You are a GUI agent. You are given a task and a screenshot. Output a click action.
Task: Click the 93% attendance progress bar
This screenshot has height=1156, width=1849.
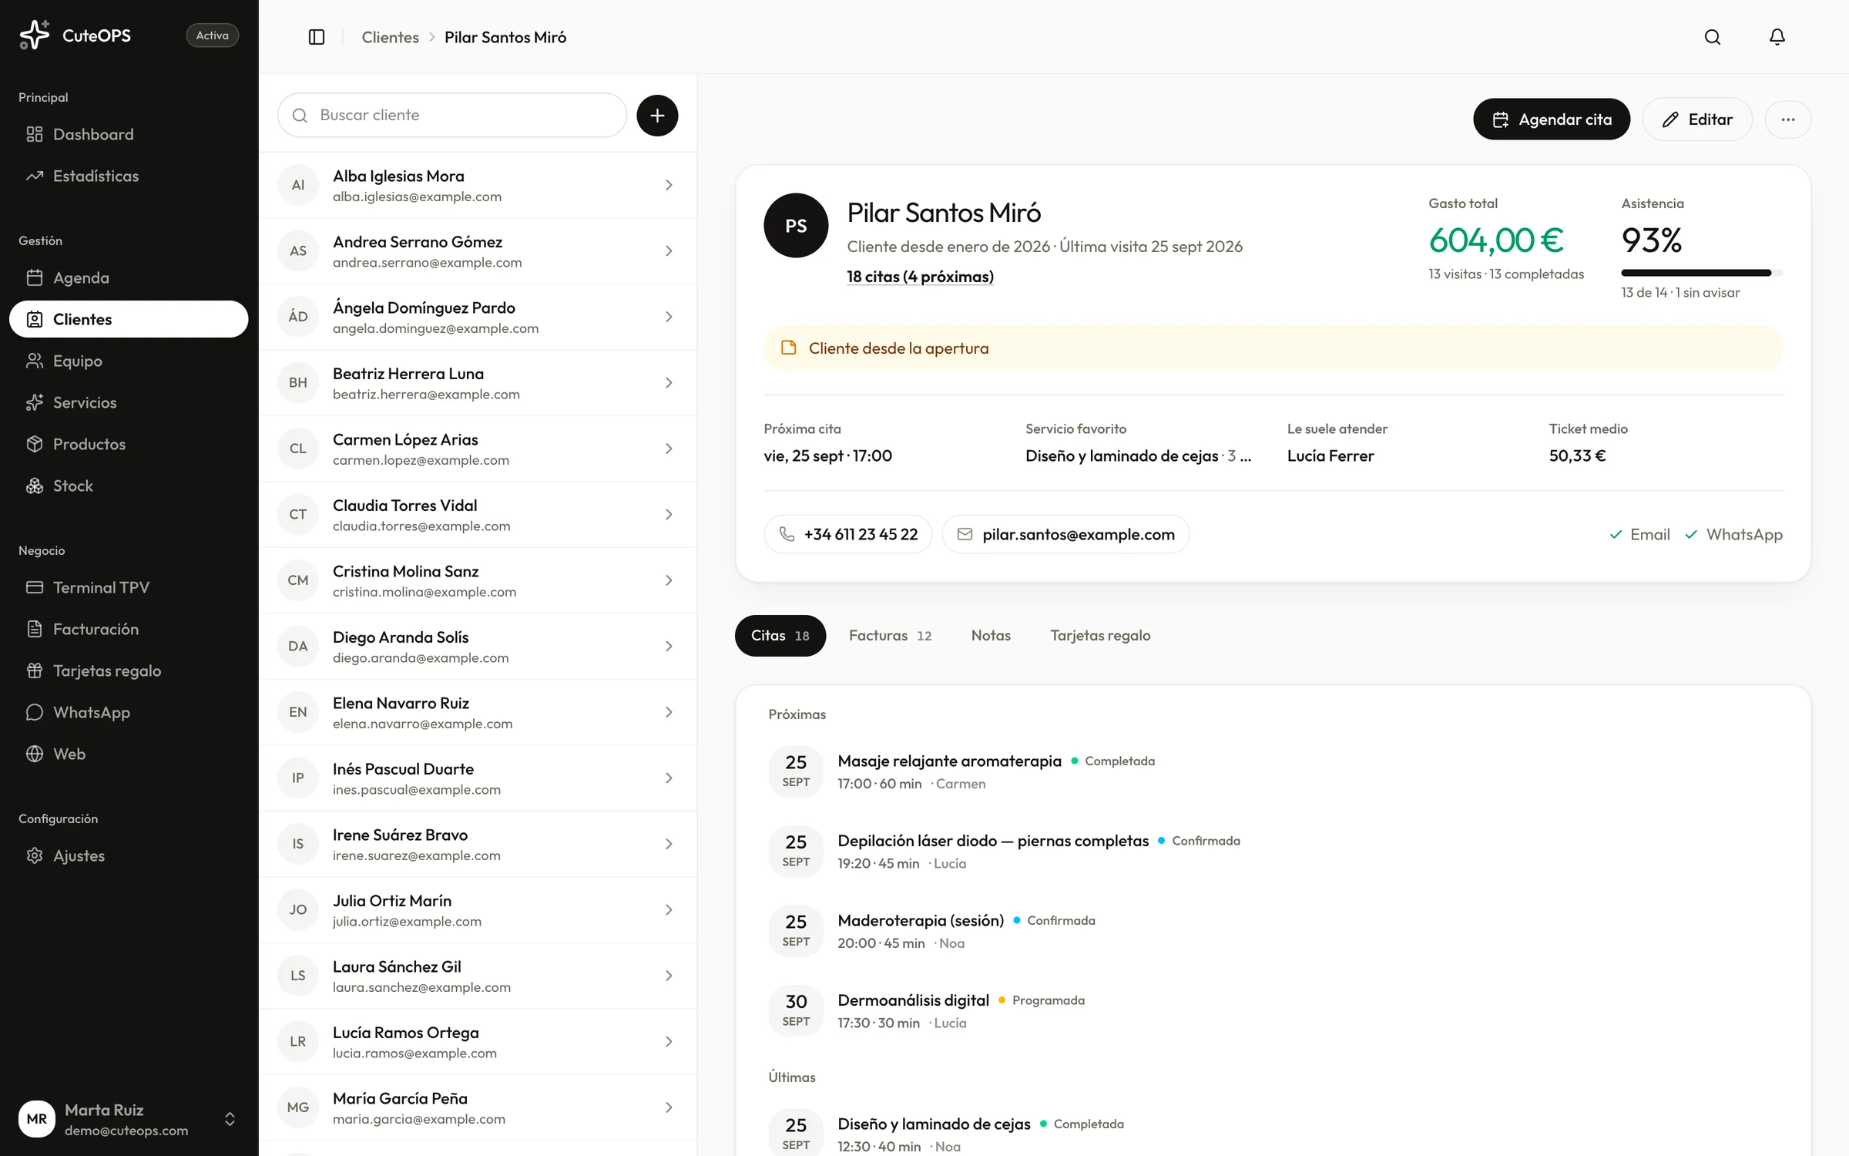pos(1701,273)
